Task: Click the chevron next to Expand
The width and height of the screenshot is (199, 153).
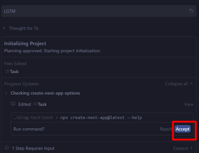Action: tap(191, 148)
